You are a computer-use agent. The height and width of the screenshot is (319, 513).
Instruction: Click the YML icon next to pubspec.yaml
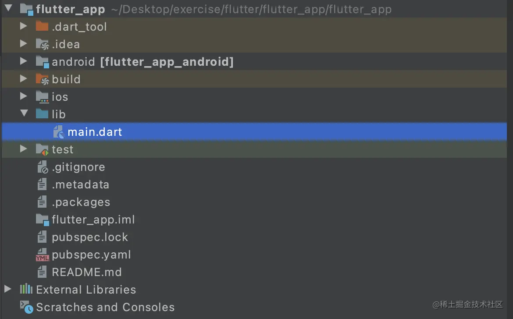pos(42,255)
